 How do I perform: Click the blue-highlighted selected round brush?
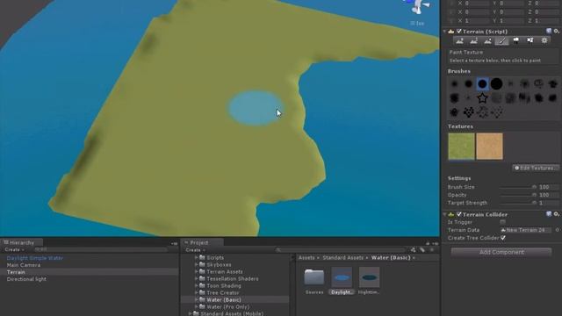point(482,84)
